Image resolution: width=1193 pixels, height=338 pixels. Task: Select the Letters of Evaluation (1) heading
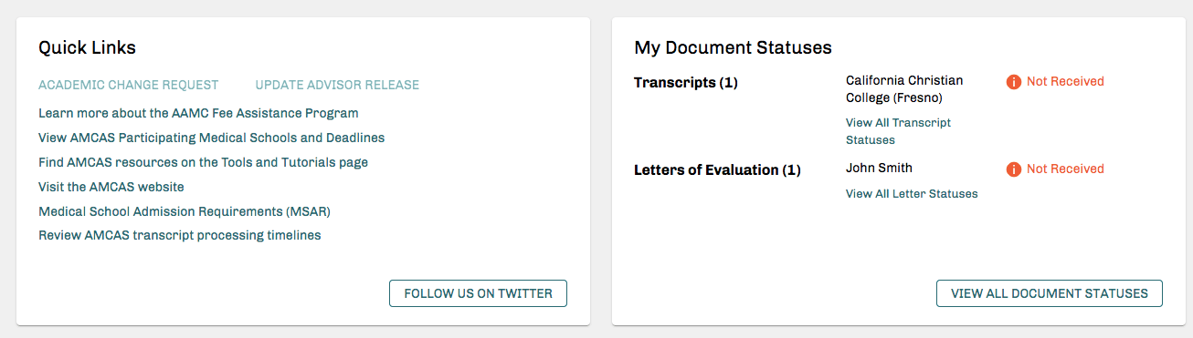tap(717, 169)
